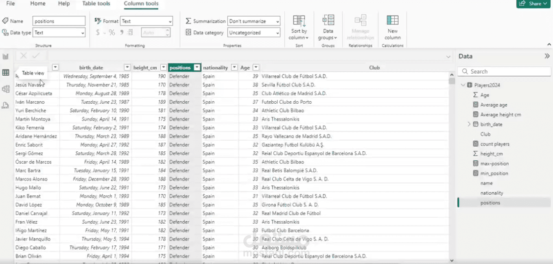Expand the formula bar chevron
The image size is (553, 264).
(x=448, y=57)
